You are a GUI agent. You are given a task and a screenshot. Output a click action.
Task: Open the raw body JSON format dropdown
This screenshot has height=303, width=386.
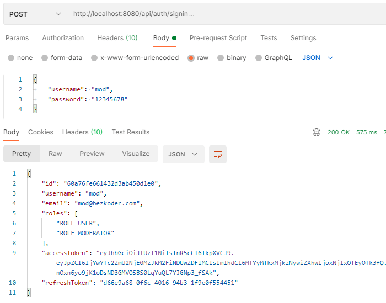[x=318, y=58]
